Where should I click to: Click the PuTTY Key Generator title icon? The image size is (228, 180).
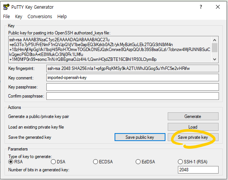coord(6,7)
